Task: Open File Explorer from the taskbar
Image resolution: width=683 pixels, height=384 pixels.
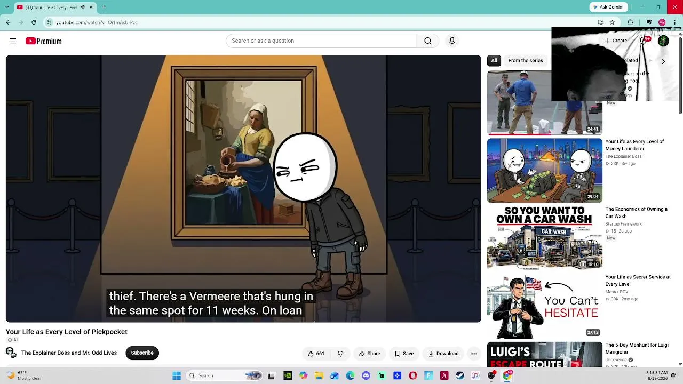Action: pos(319,375)
